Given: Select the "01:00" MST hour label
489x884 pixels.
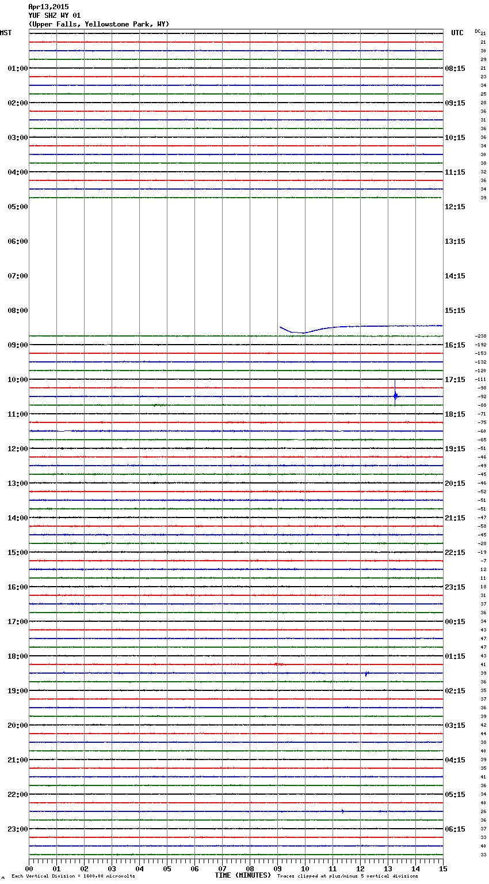Looking at the screenshot, I should tap(18, 69).
